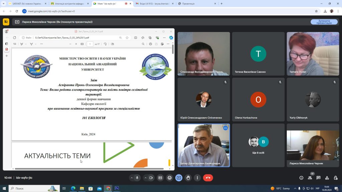Toggle the camera in the Meet toolbar
342x192 pixels.
pos(151,178)
